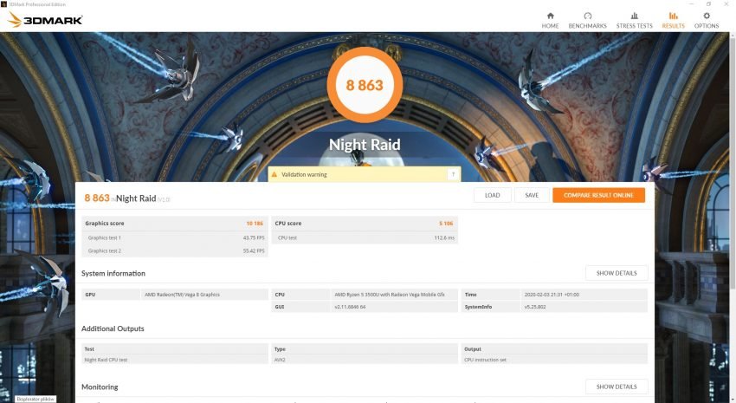Viewport: 736px width, 403px height.
Task: Click the CPU instruction set output cell
Action: pos(485,360)
